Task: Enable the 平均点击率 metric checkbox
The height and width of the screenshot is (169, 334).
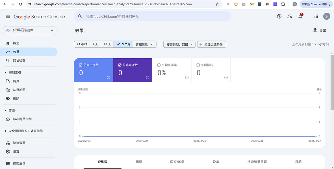Action: (159, 65)
